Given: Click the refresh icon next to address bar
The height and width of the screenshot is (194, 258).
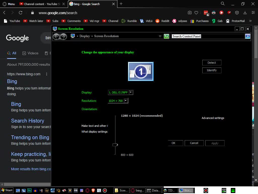Looking at the screenshot, I should pyautogui.click(x=21, y=13).
